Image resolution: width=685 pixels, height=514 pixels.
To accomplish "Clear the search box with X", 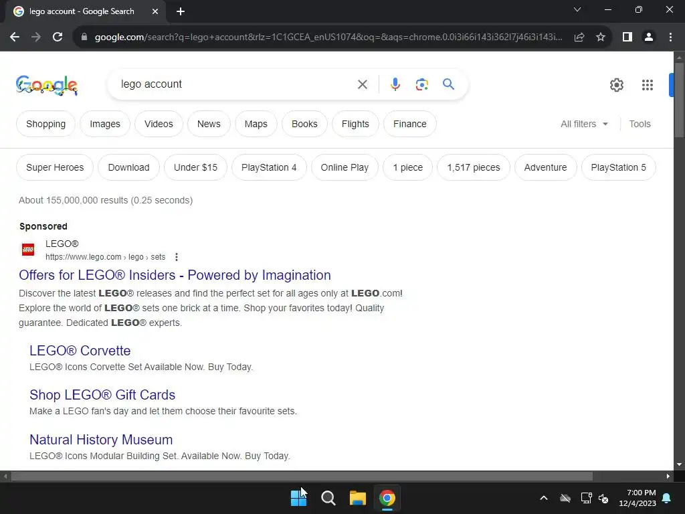I will (363, 84).
